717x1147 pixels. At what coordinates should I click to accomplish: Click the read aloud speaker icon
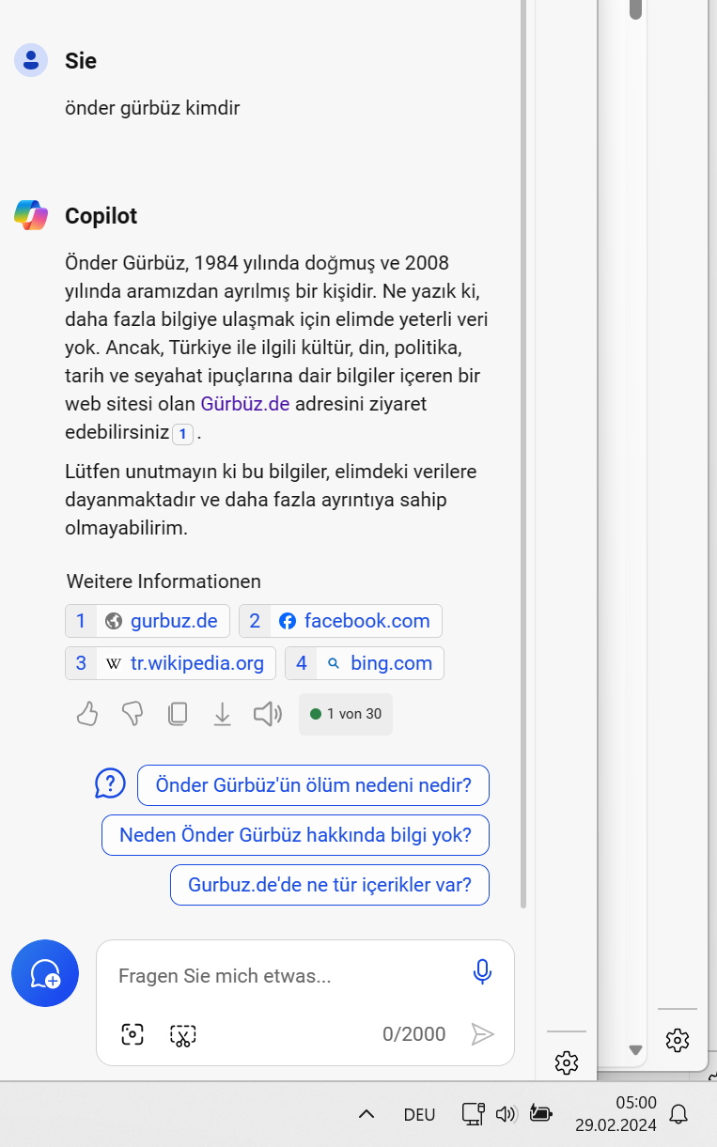(268, 715)
